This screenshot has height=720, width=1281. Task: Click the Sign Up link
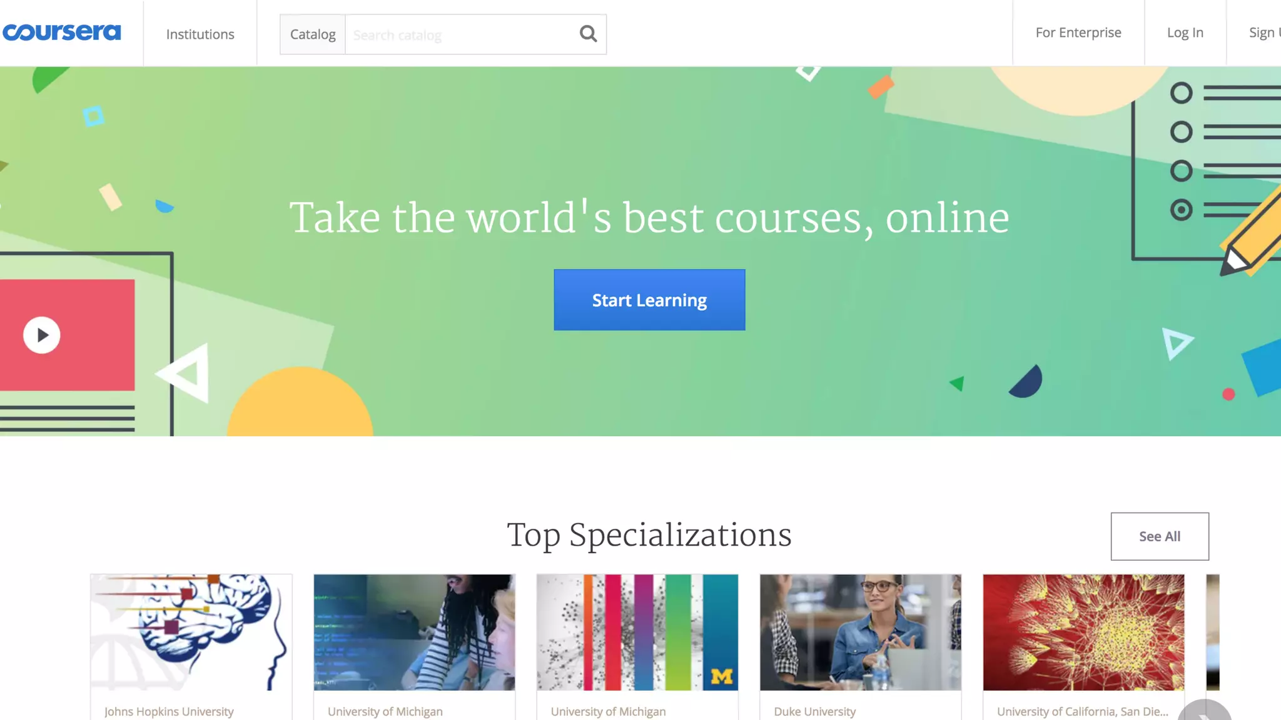click(x=1265, y=32)
